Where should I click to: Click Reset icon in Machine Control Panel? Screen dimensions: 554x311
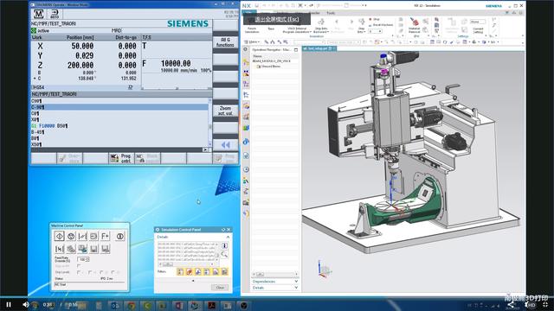coord(120,236)
